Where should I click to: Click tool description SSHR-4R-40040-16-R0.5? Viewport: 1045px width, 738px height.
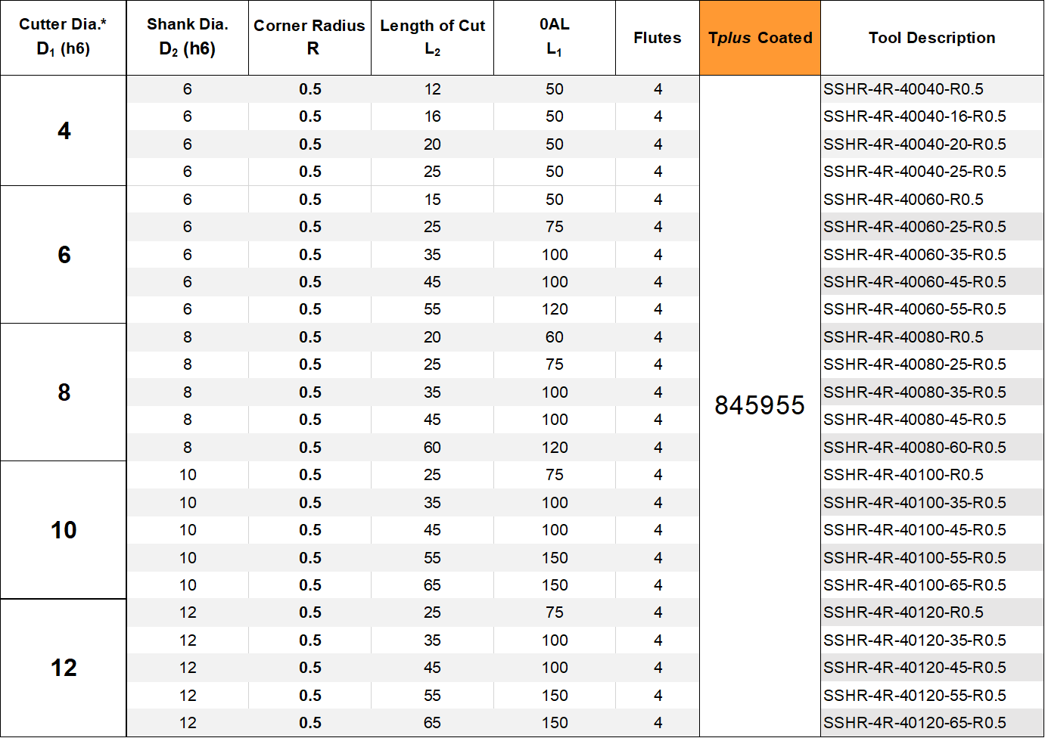pyautogui.click(x=914, y=116)
